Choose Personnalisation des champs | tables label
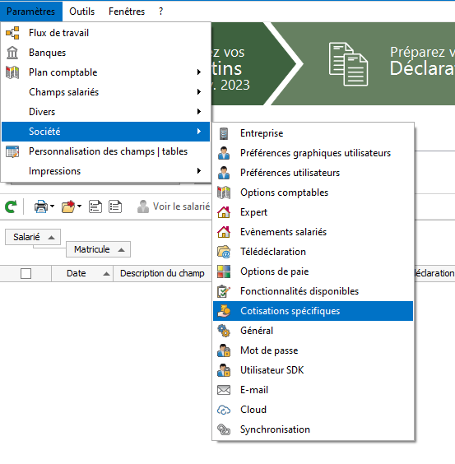Viewport: 455px width, 464px height. pos(108,151)
